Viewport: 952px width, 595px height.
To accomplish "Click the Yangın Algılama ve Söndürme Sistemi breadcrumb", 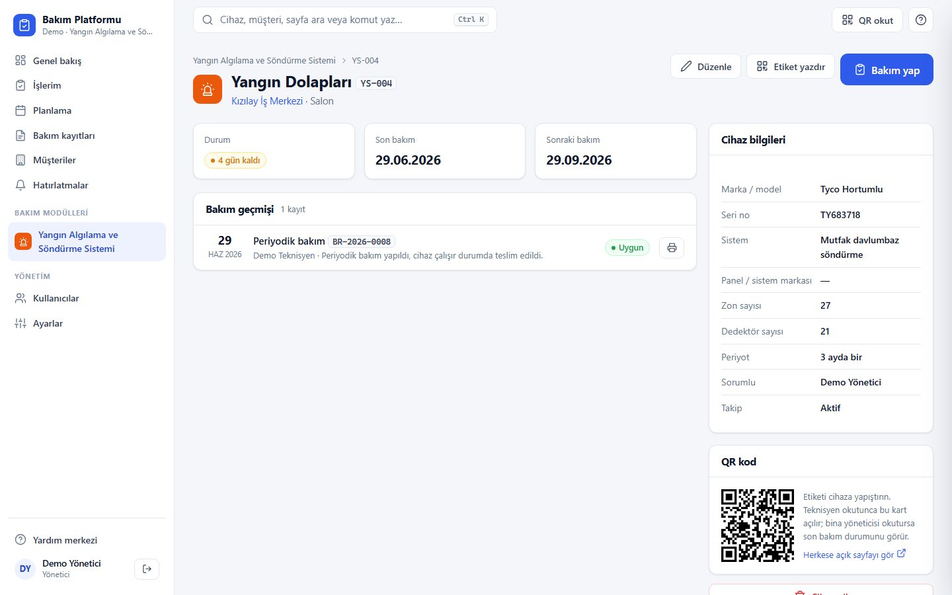I will pyautogui.click(x=264, y=60).
